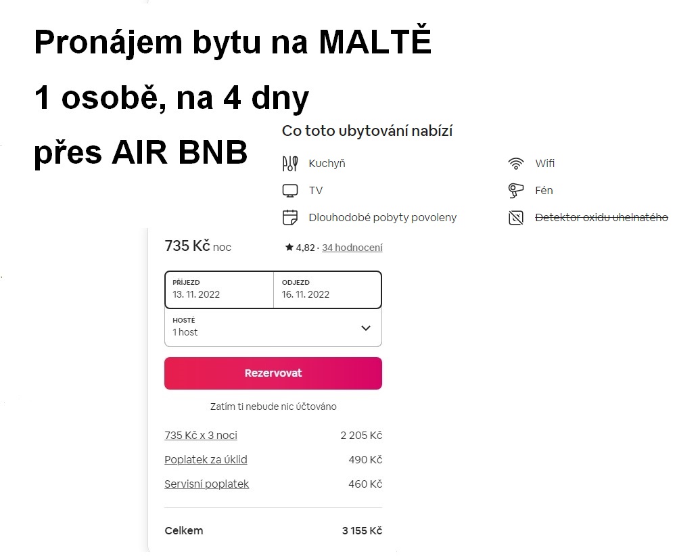Open the Hosté 1 host dropdown
This screenshot has height=556, width=675.
[x=273, y=327]
